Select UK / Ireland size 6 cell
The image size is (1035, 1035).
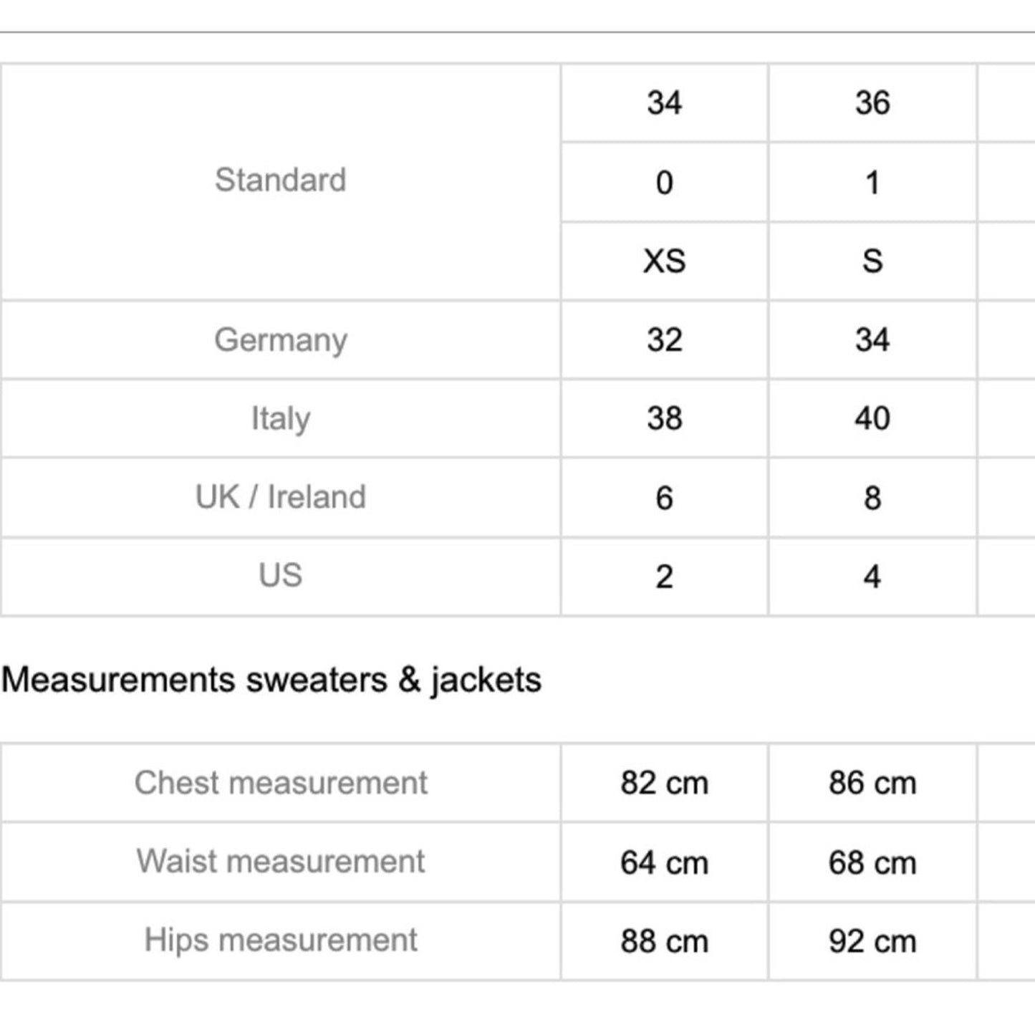[664, 498]
